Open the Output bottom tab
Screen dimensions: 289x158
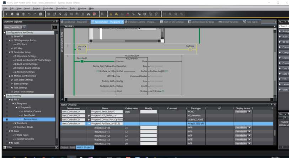64,147
